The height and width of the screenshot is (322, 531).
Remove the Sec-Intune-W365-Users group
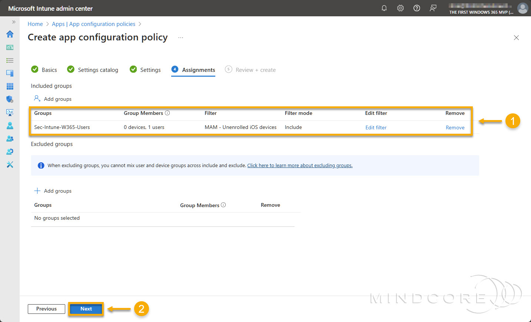pos(455,127)
